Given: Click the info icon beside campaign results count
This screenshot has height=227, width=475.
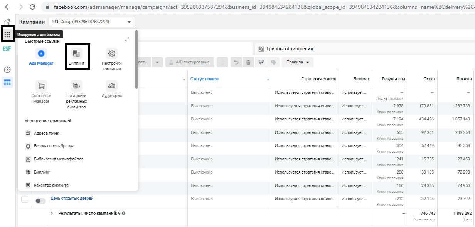Looking at the screenshot, I should [x=124, y=213].
